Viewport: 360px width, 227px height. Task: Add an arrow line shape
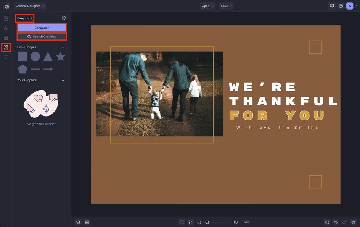coord(48,69)
